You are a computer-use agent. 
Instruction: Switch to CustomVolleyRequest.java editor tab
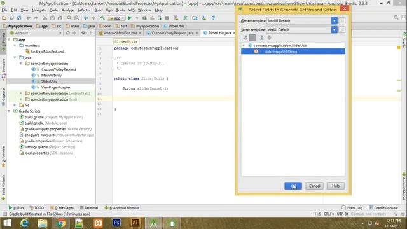(x=172, y=33)
